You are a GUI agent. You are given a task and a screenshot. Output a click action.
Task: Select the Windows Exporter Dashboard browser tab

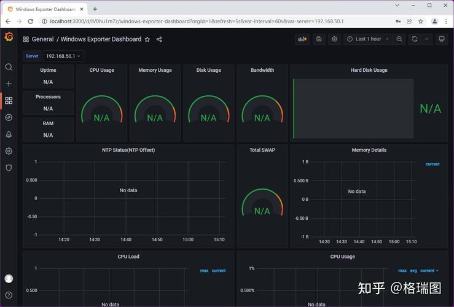pos(45,9)
